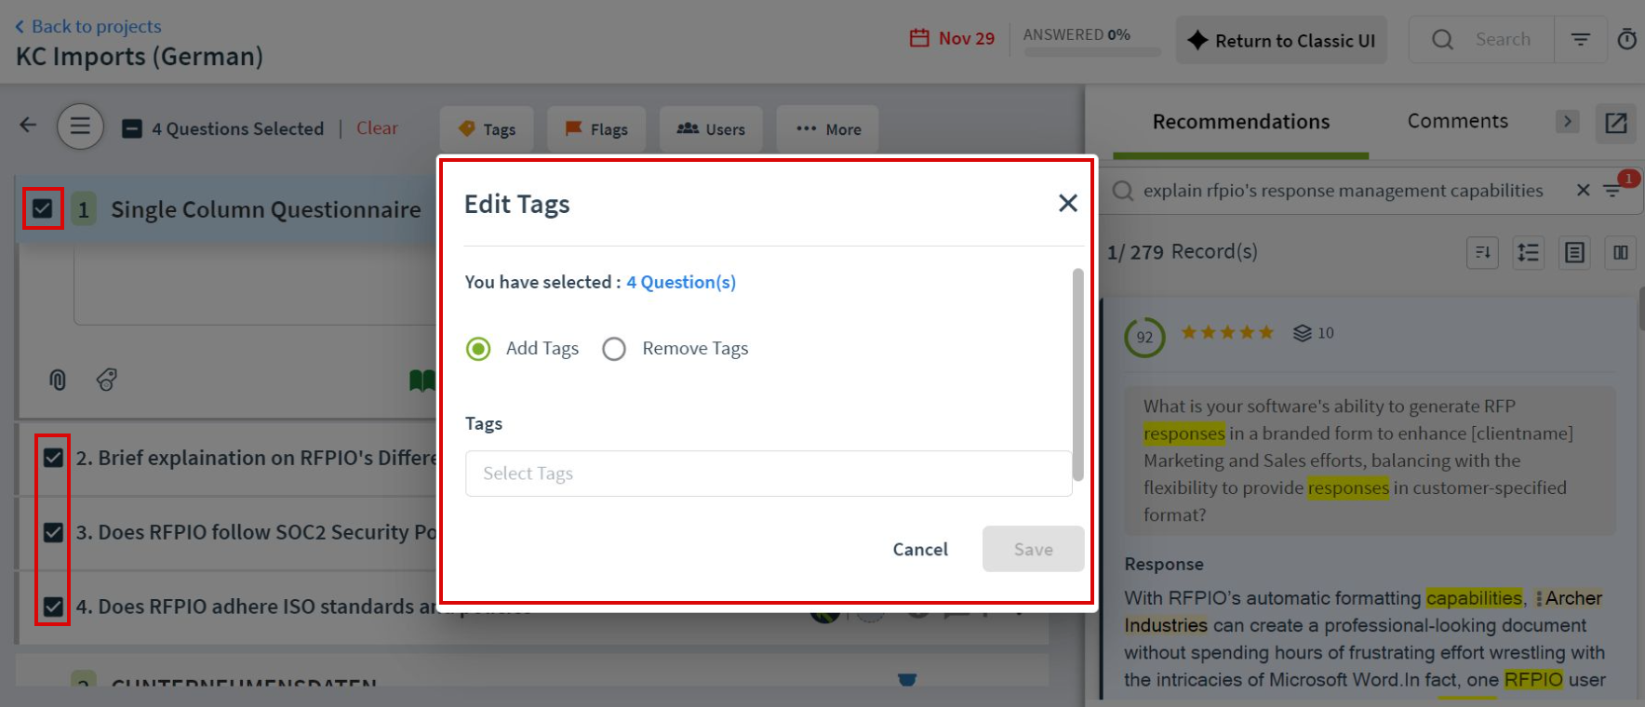The width and height of the screenshot is (1645, 707).
Task: Click the recommendations search query field
Action: [x=1343, y=191]
